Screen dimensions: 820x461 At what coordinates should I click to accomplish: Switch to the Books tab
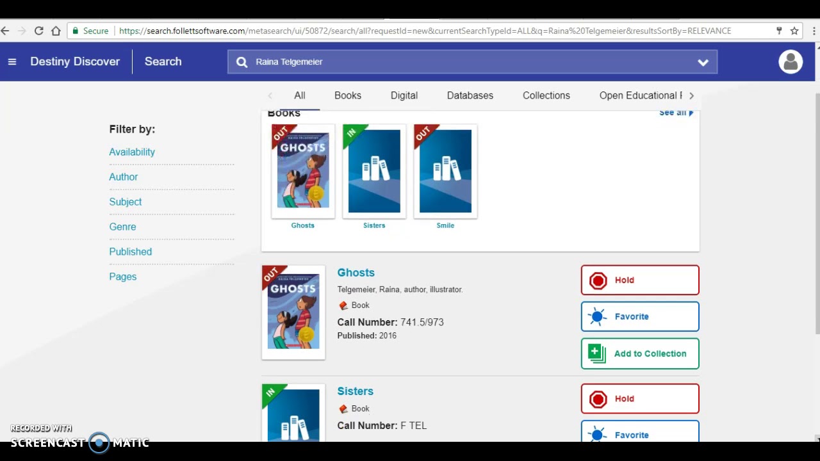(x=348, y=95)
